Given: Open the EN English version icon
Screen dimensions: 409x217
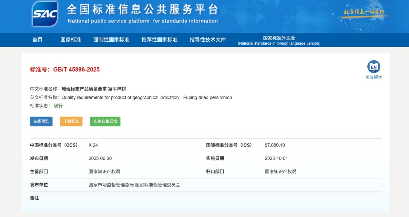Looking at the screenshot, I should 373,67.
